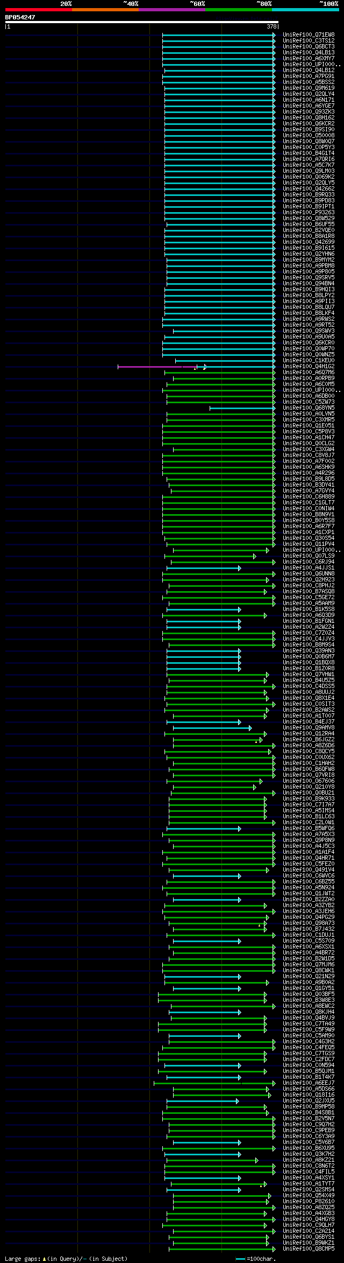344x1263 pixels.
Task: Select the UniRef100_Q71EW8 hit label
Action: (309, 34)
